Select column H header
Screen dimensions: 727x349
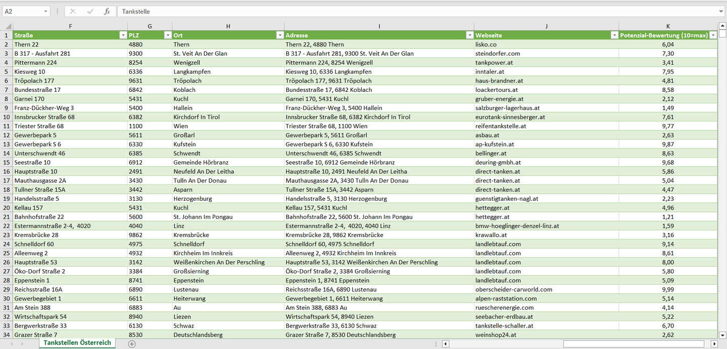pyautogui.click(x=228, y=26)
